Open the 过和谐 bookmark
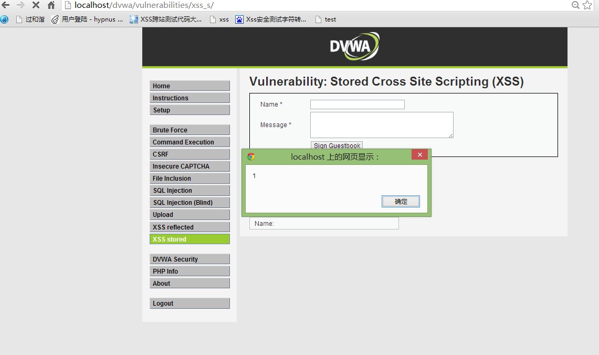 [30, 19]
